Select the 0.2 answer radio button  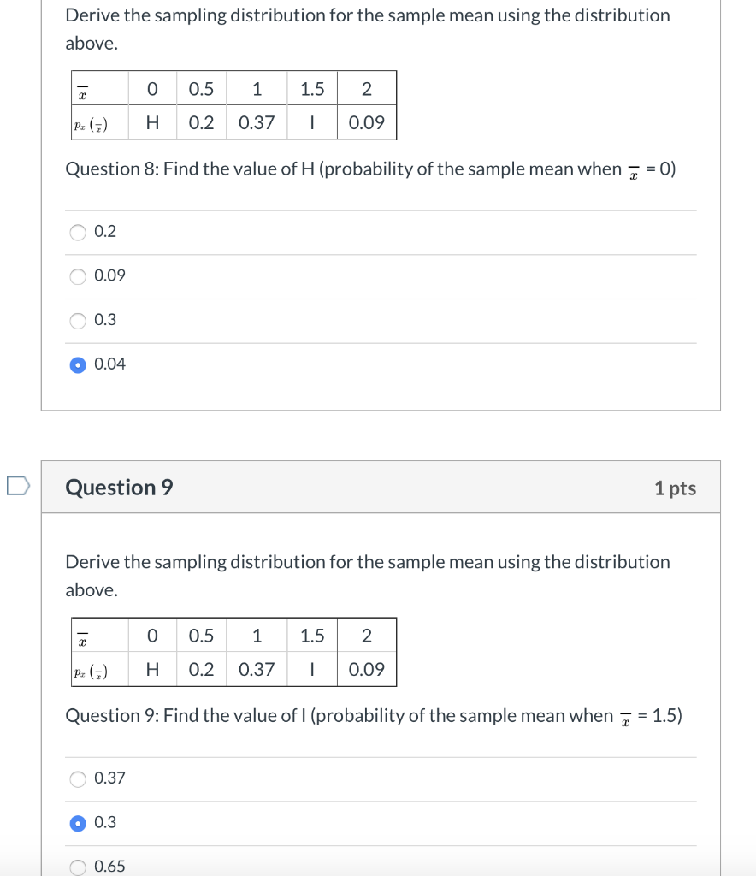(x=78, y=231)
